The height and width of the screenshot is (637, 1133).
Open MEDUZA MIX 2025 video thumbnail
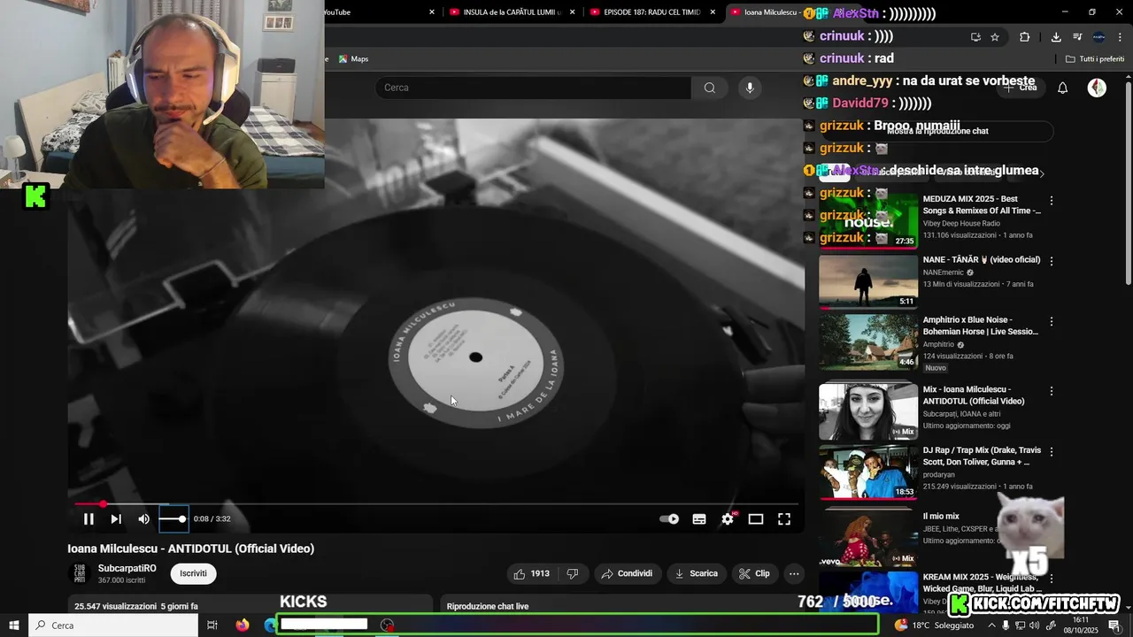pyautogui.click(x=868, y=220)
